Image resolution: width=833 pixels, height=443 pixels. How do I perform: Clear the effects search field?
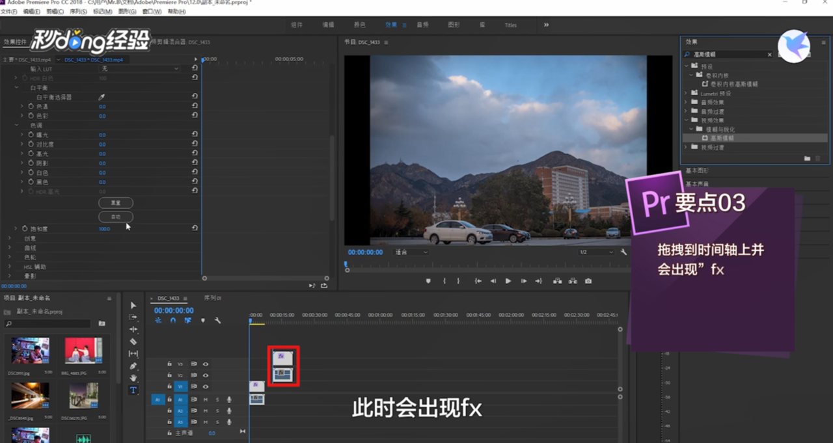(770, 55)
